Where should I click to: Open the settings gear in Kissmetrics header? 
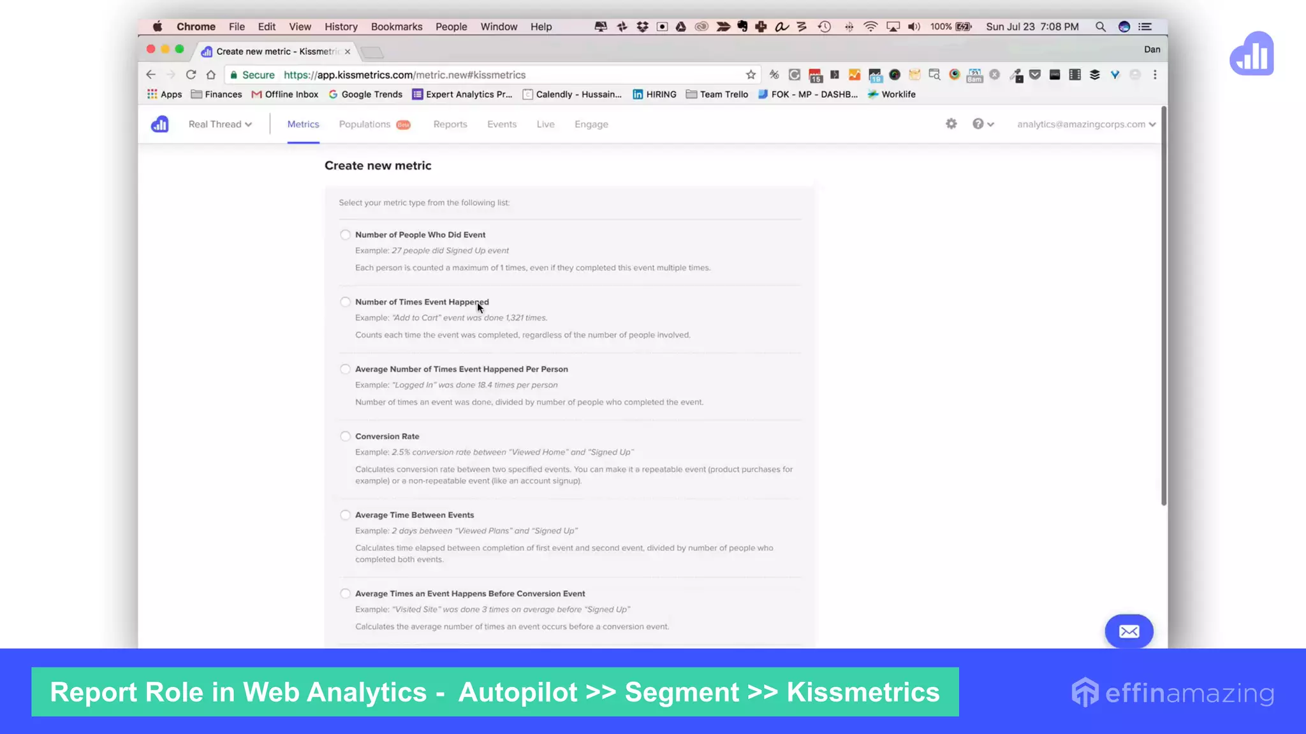tap(951, 124)
